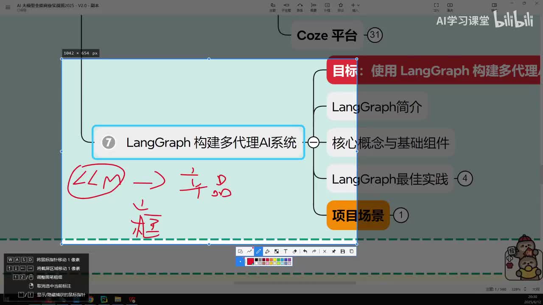
Task: Click the Boundary toolbar button
Action: [x=327, y=7]
